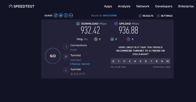The width and height of the screenshot is (196, 102).
Task: Click the upload speed 936.88
Action: 128,30
